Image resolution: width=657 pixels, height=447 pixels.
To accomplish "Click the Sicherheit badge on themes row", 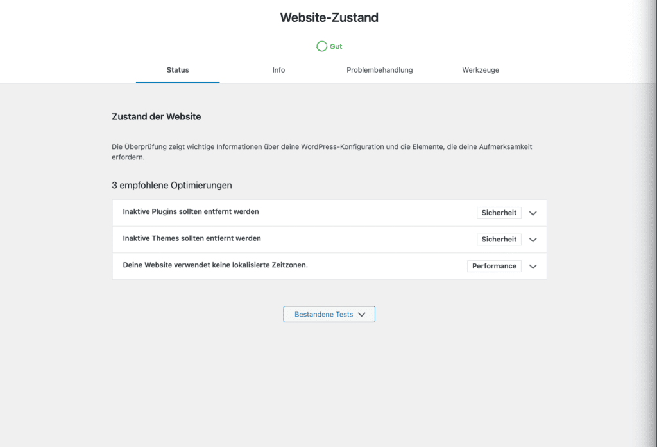I will 499,239.
